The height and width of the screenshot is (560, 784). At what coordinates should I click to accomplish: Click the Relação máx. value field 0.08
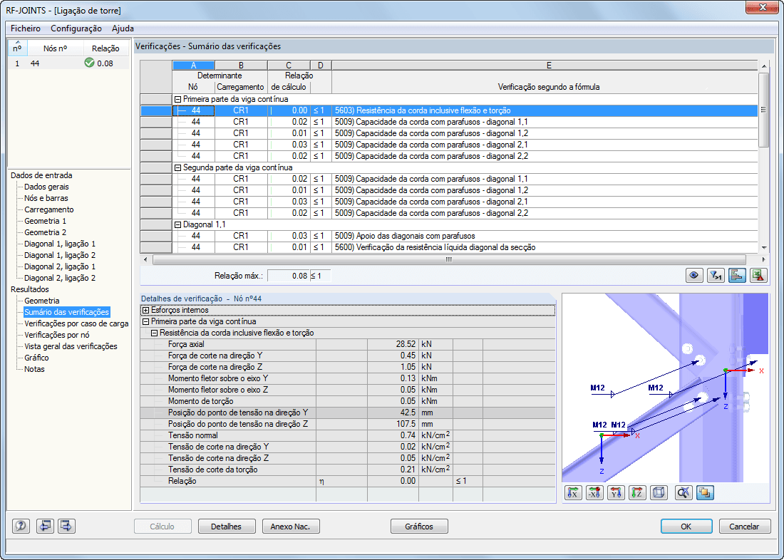click(x=289, y=276)
